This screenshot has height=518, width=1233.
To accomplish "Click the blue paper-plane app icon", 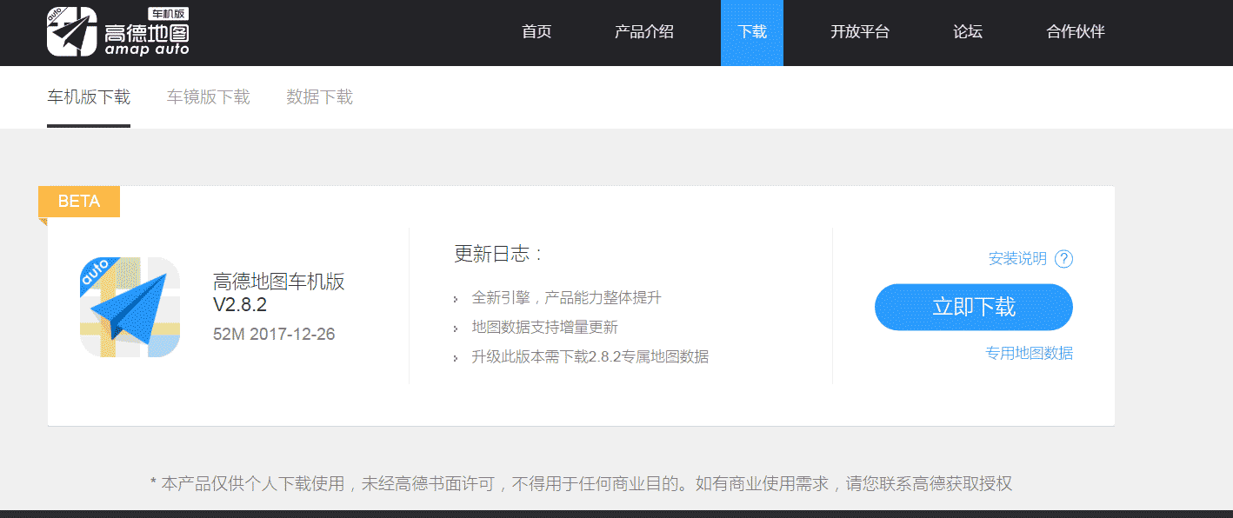I will click(x=130, y=308).
